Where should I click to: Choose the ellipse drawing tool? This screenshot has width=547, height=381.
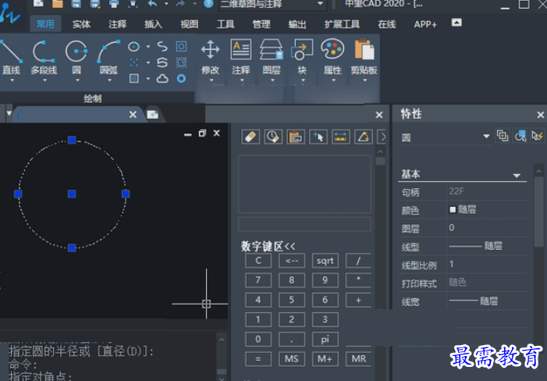134,46
